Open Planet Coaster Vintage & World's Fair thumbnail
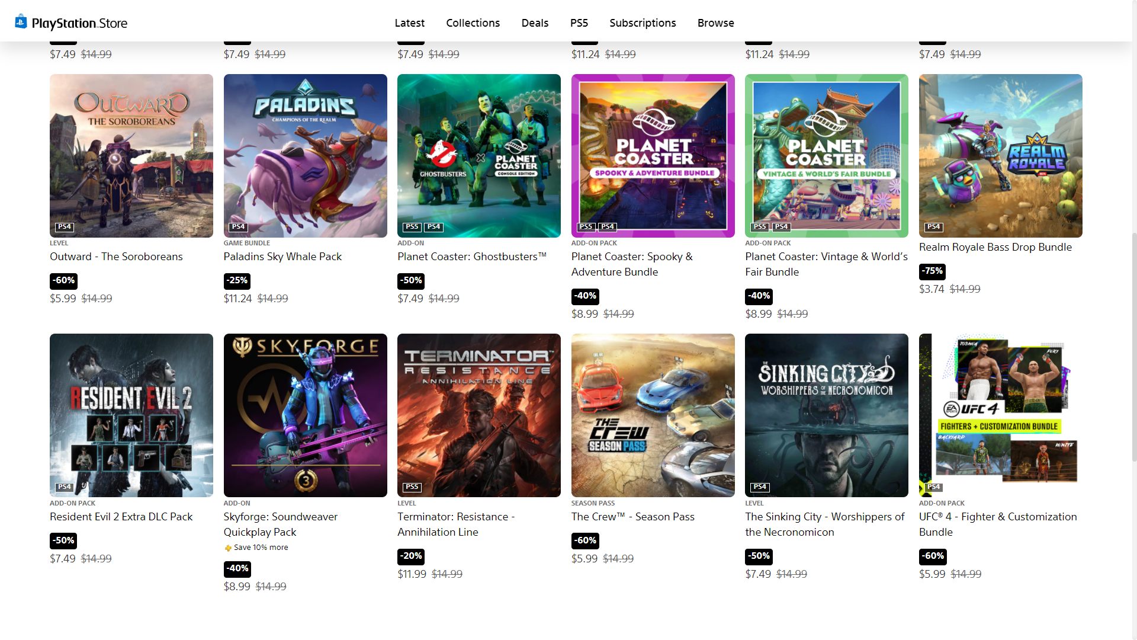The width and height of the screenshot is (1137, 640). coord(826,155)
